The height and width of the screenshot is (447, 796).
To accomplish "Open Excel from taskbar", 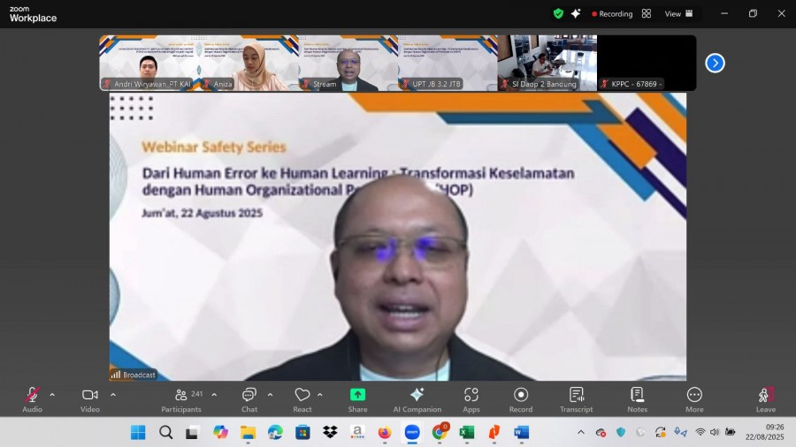I will [466, 432].
